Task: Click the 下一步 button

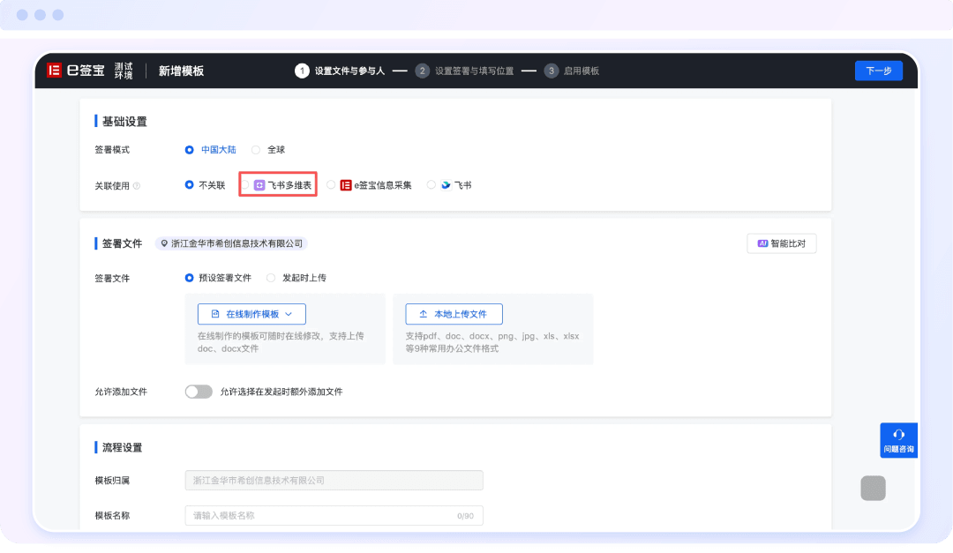Action: click(x=878, y=71)
